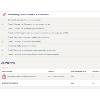100x100 pixels.
Task: Open 'Важно!. Информация по изучению курса' link
Action: [24, 20]
